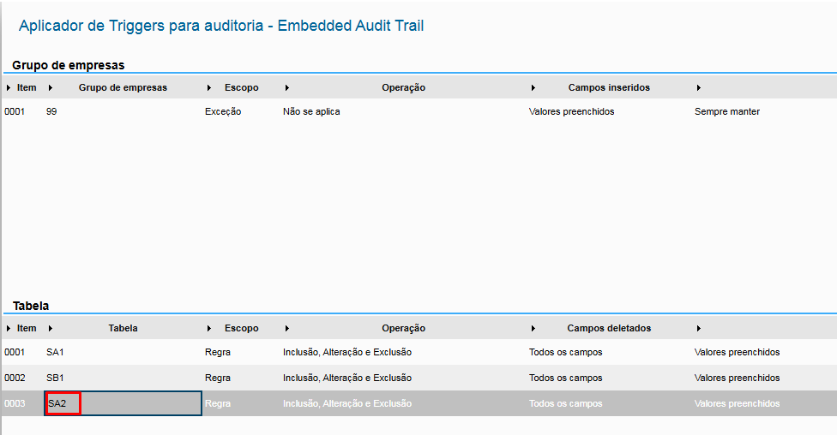Select the Sempre manter cell
837x435 pixels.
726,111
